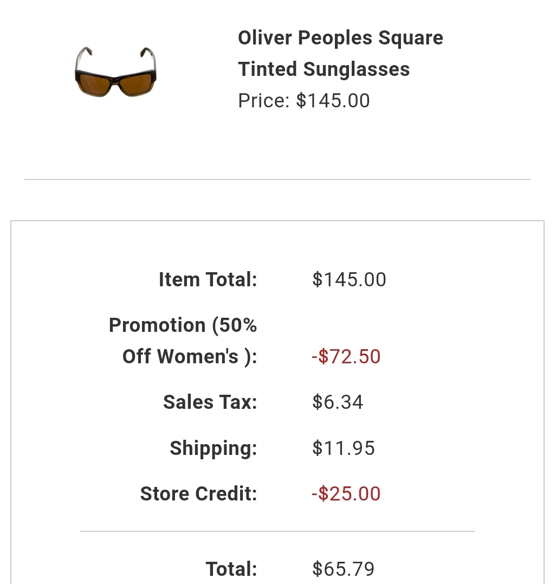Click the Total label
The image size is (556, 584).
pos(231,569)
